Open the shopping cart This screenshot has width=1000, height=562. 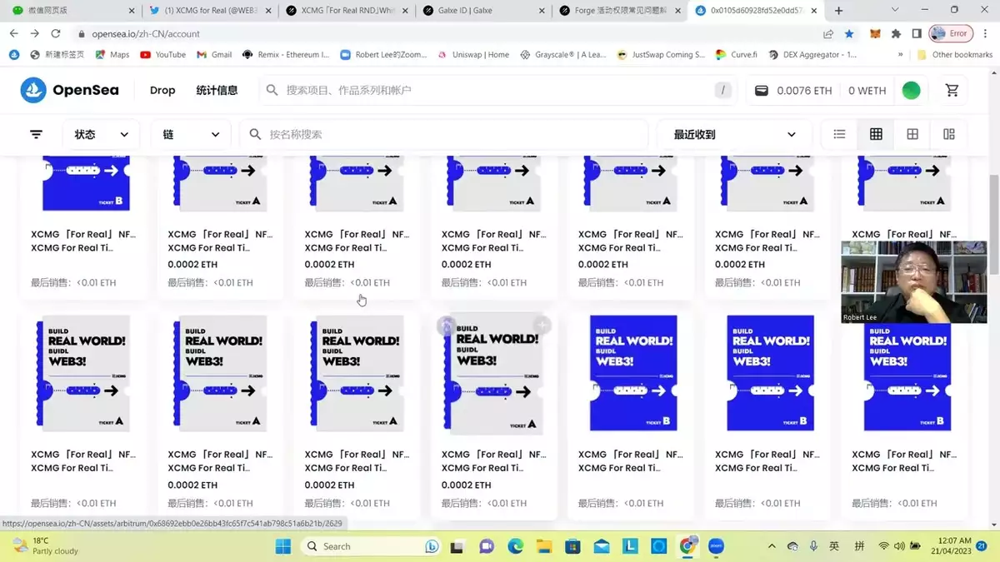point(952,90)
